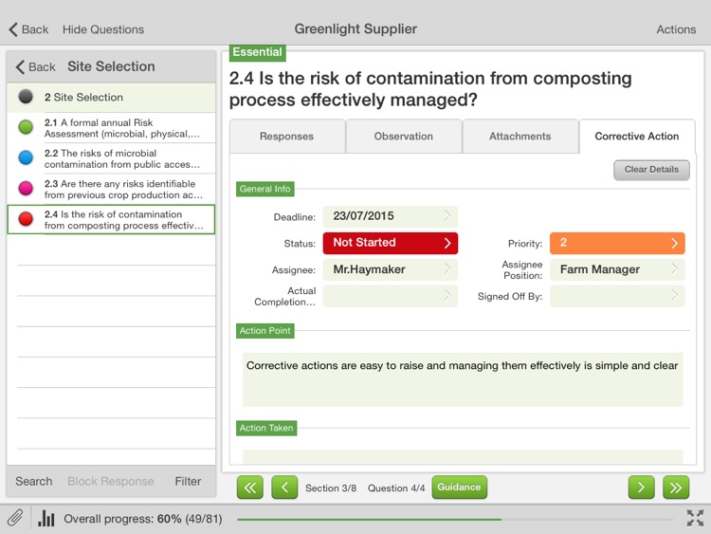The width and height of the screenshot is (711, 534).
Task: Click the Action Point section label
Action: click(x=265, y=331)
